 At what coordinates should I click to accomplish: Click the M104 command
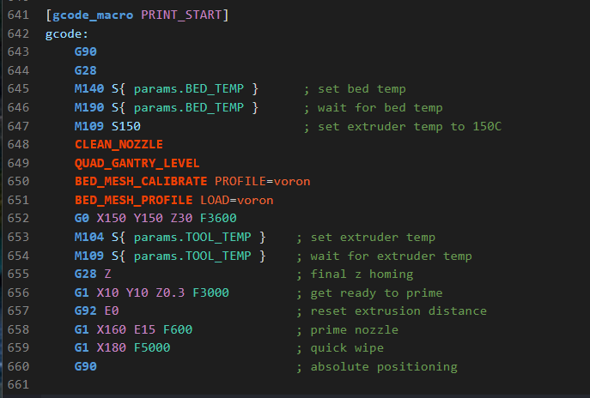coord(89,237)
